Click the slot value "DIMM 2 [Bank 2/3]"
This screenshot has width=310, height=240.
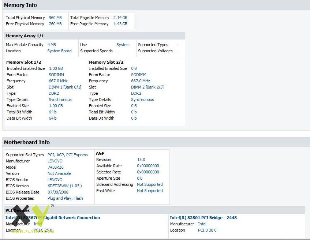[x=147, y=87]
